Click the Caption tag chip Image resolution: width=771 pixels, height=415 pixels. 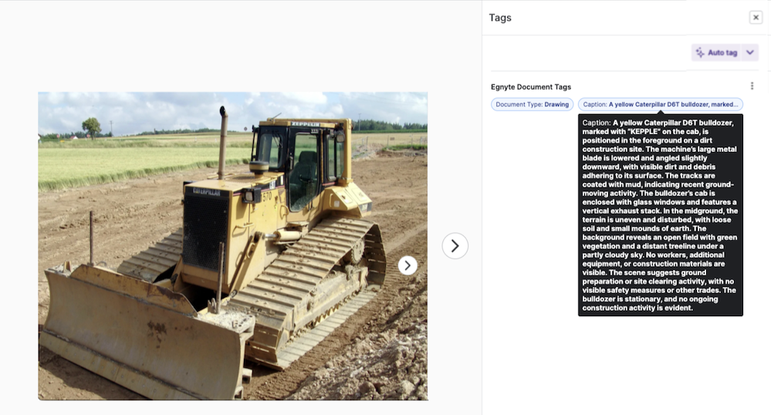661,104
